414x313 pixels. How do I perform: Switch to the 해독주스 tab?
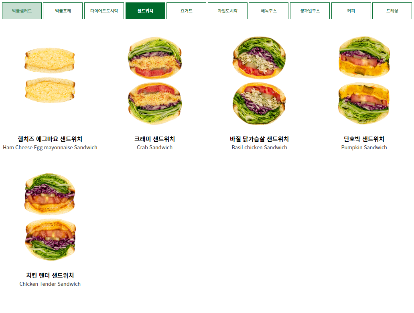(x=268, y=11)
